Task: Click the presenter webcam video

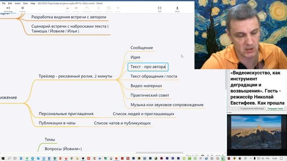Action: 241,34
